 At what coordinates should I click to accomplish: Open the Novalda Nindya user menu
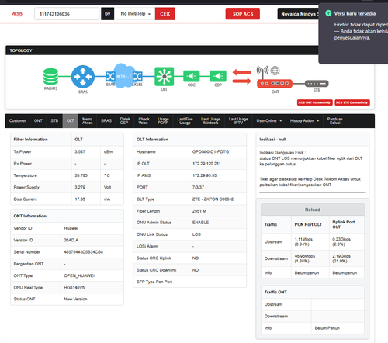299,14
